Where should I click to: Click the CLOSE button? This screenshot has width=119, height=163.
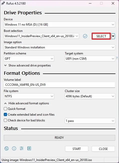pos(103,149)
